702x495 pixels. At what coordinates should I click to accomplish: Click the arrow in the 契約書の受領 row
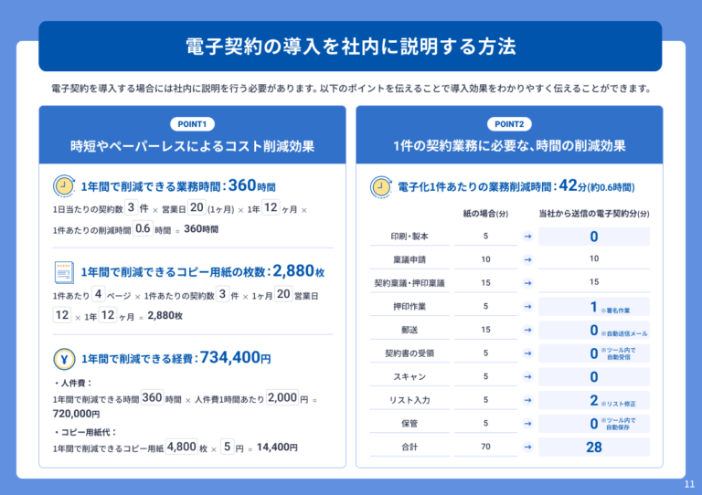click(x=527, y=353)
